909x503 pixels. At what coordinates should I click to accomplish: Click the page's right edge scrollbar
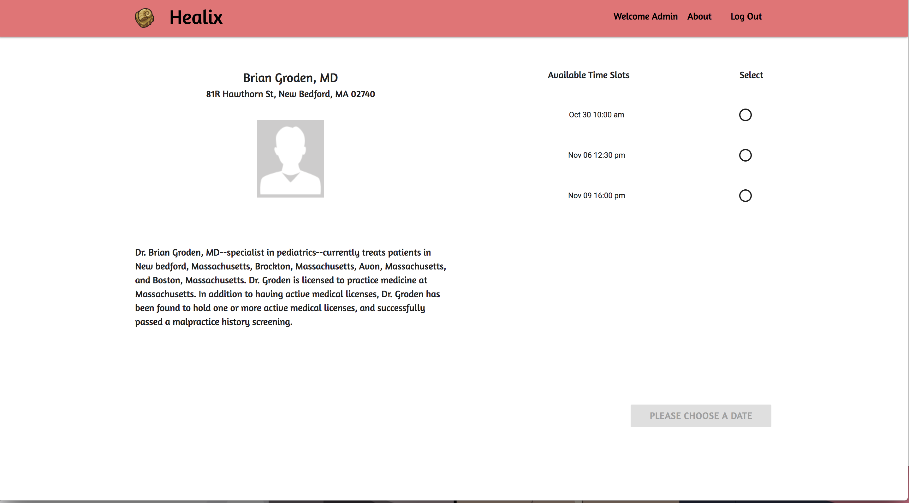pos(908,247)
